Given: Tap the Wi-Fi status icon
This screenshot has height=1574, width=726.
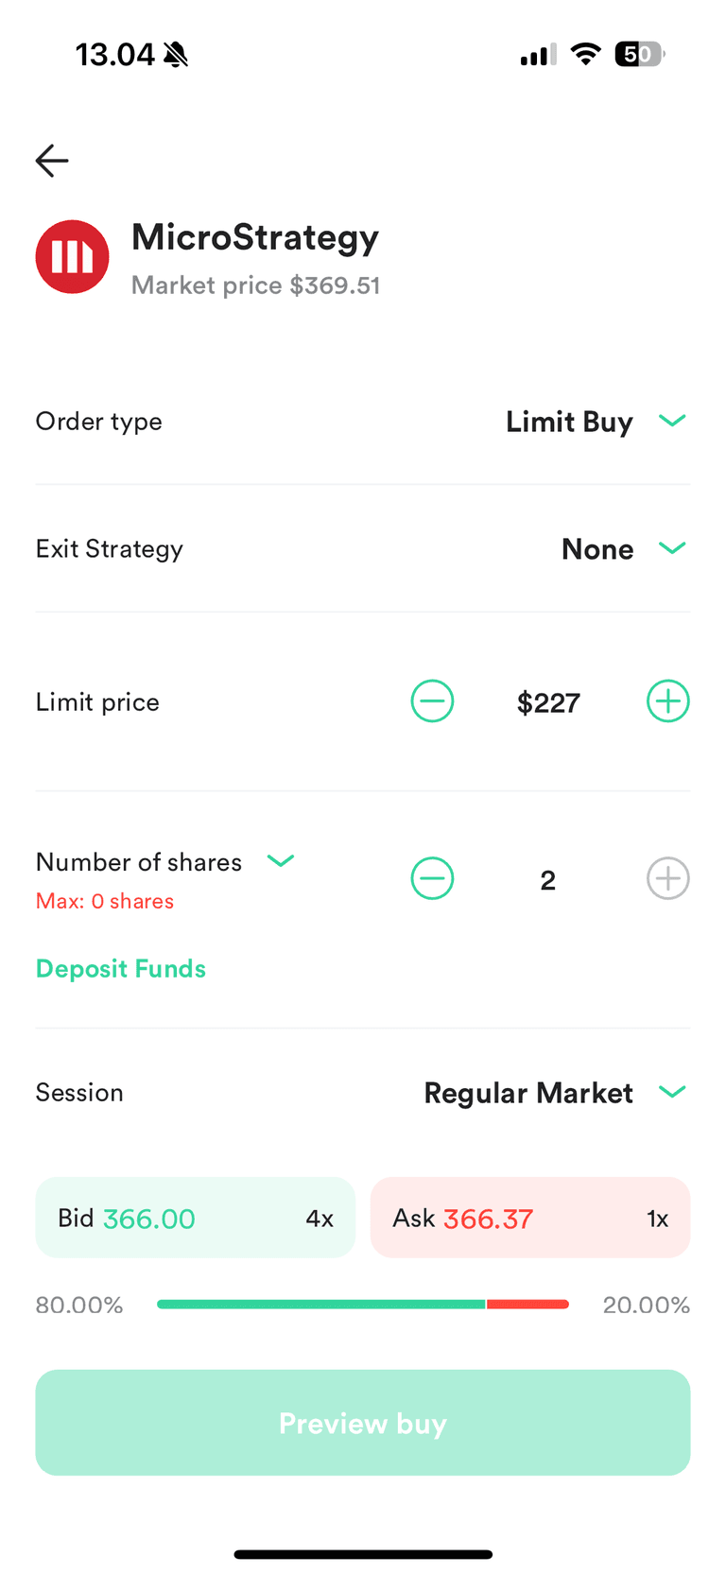Looking at the screenshot, I should click(586, 55).
